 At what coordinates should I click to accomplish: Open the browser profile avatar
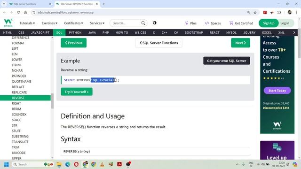point(290,13)
